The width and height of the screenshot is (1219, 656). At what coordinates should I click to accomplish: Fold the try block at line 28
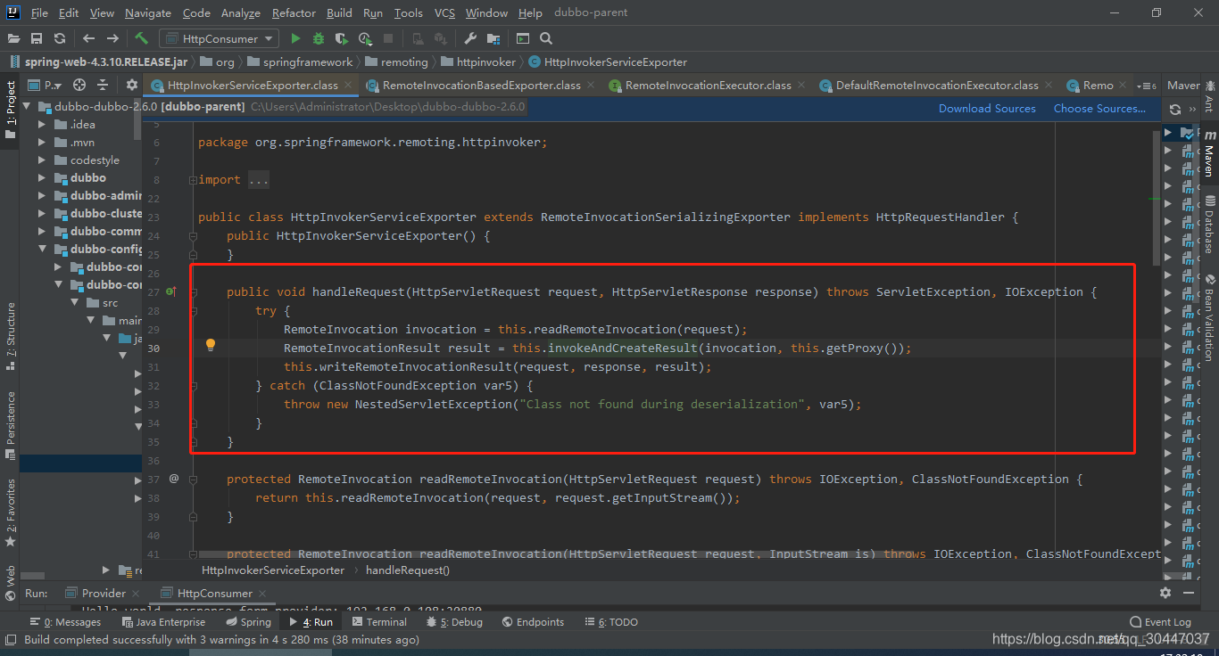click(x=193, y=310)
